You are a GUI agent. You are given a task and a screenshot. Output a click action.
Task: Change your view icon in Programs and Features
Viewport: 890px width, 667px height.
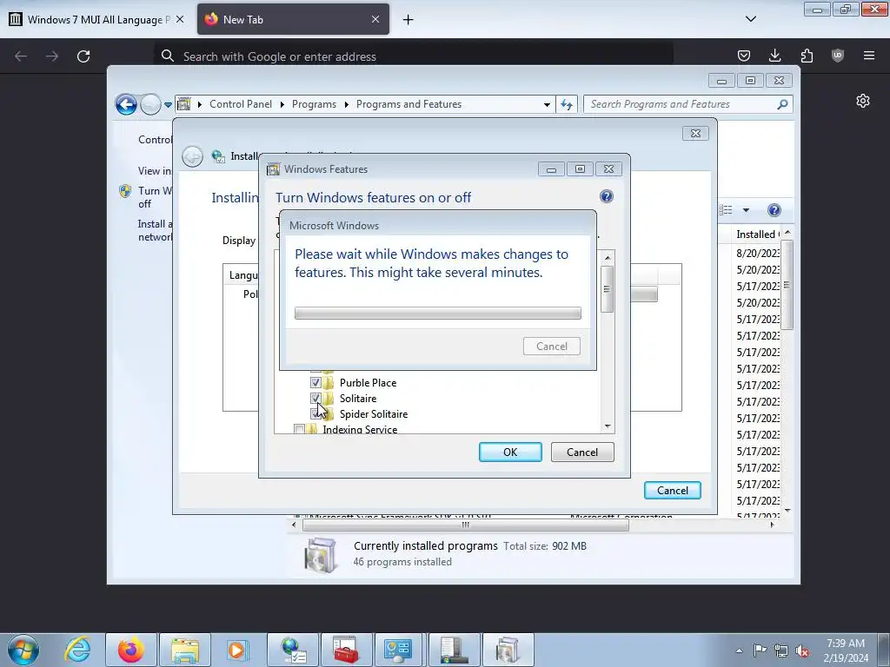(726, 210)
